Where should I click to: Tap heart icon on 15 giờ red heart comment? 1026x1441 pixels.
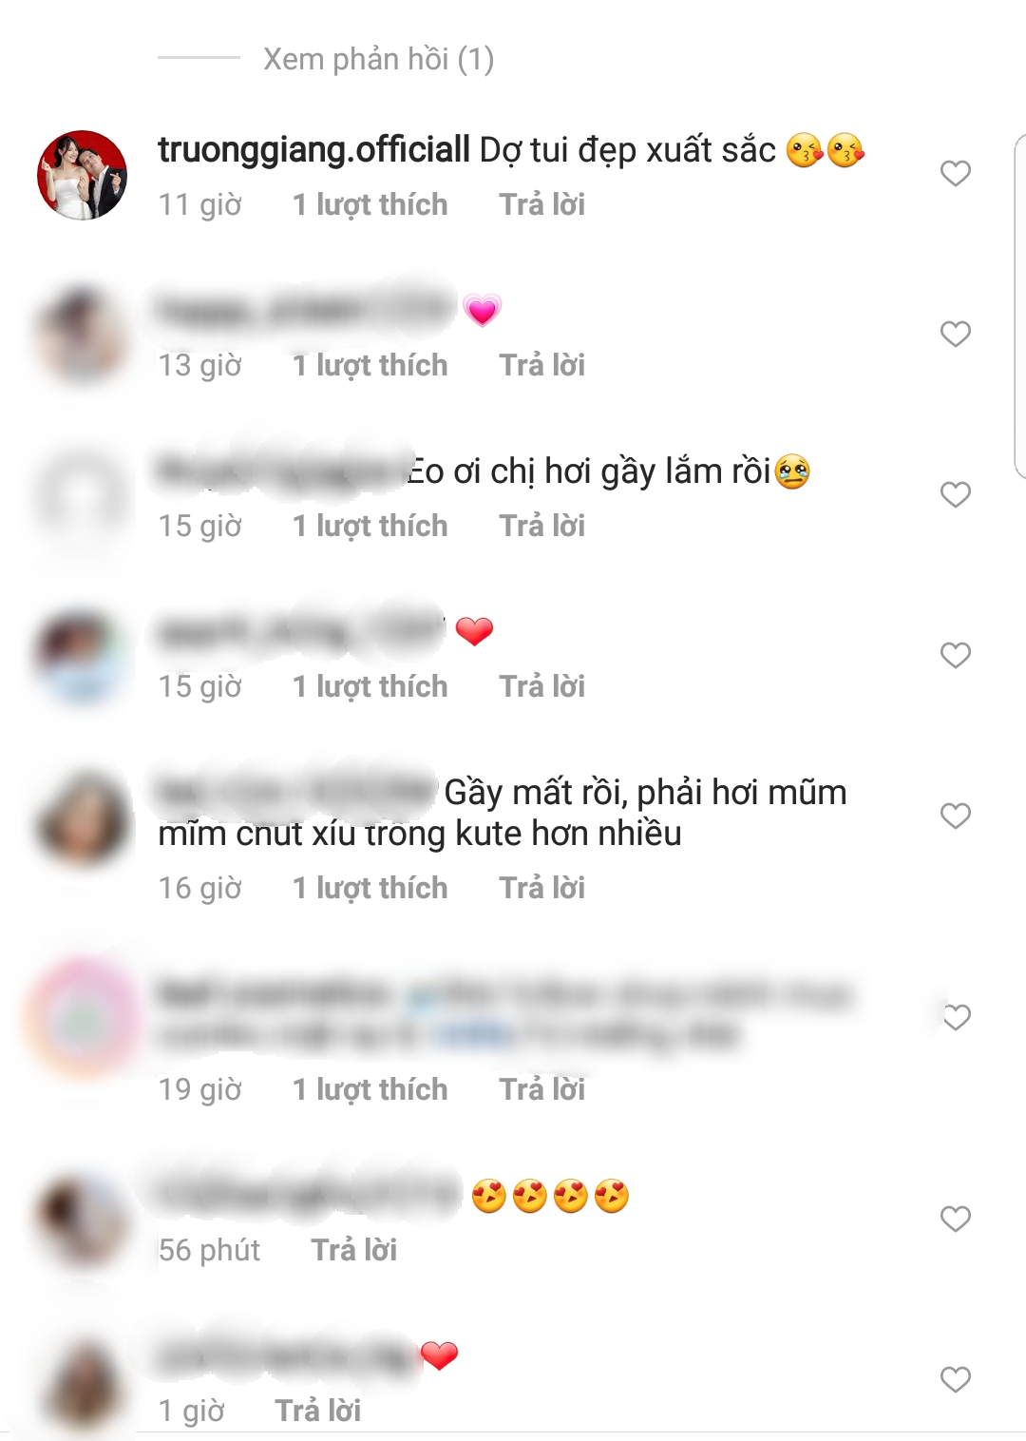click(x=955, y=655)
